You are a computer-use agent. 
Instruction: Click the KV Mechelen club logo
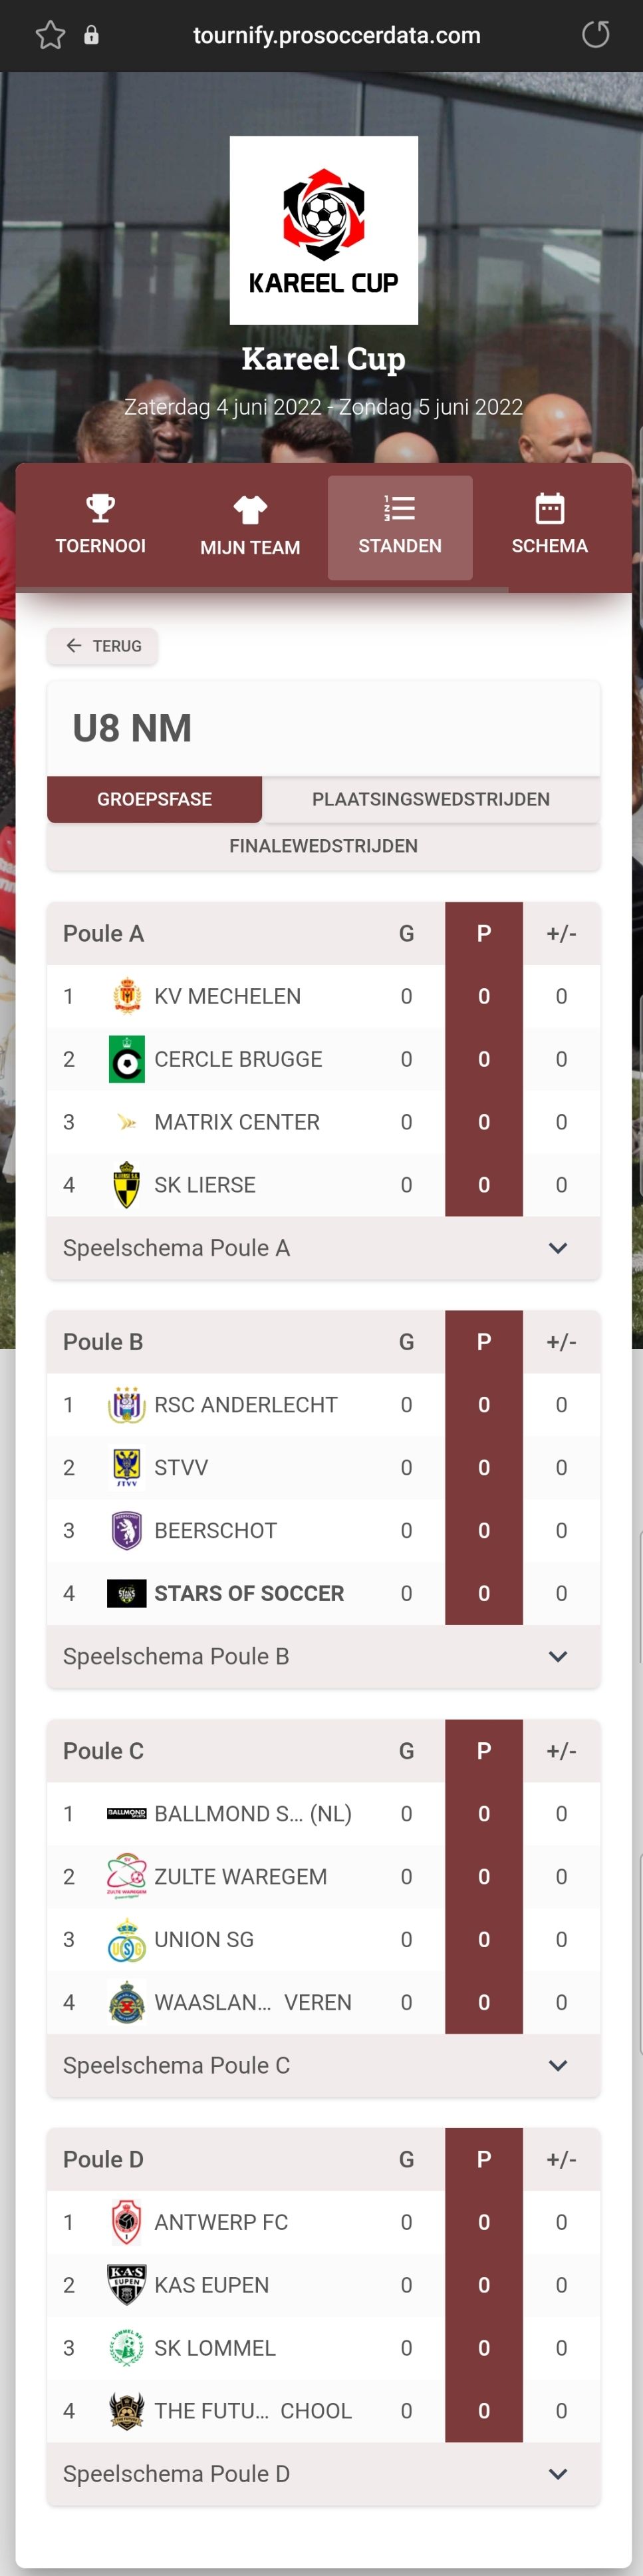pyautogui.click(x=127, y=996)
